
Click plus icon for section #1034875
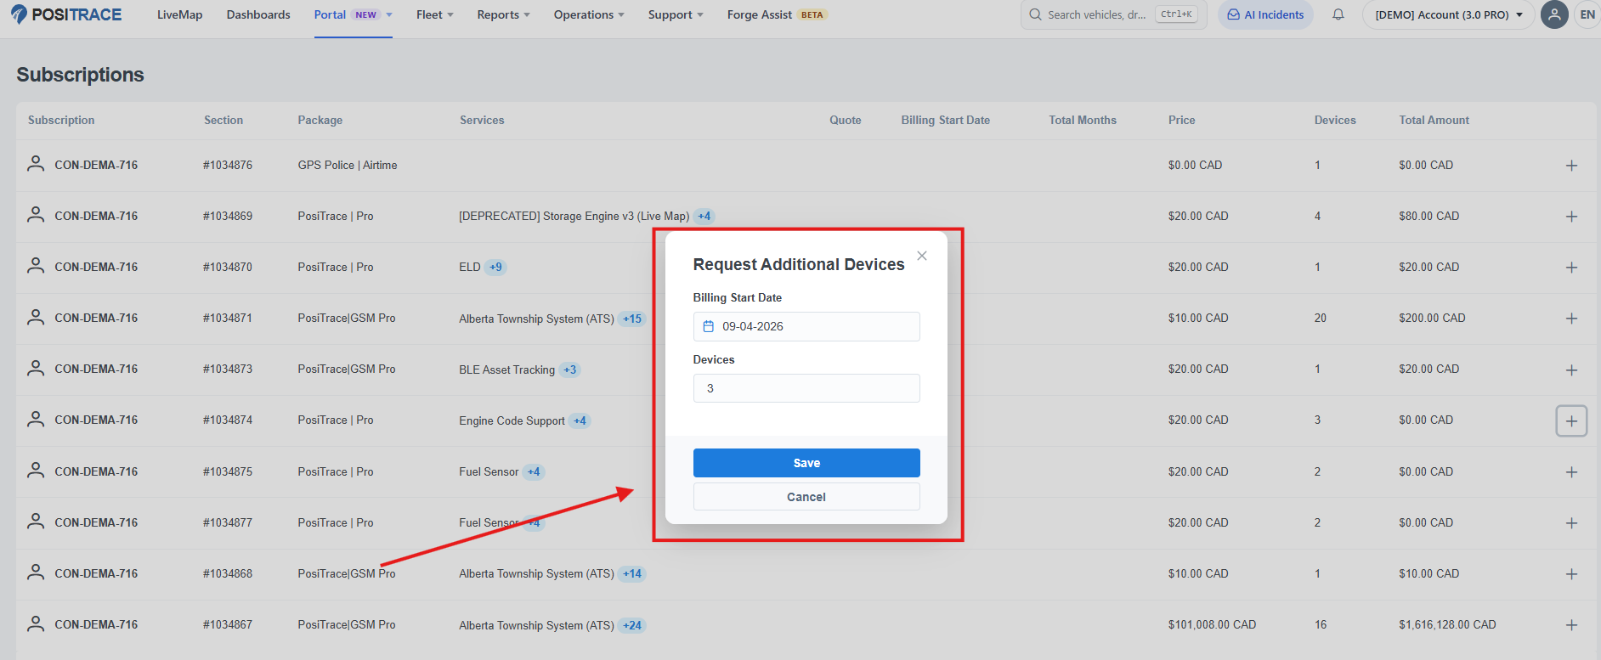point(1571,472)
